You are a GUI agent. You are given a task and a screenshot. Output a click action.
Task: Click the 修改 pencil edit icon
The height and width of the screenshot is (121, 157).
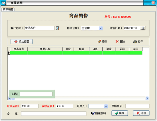tap(99, 41)
